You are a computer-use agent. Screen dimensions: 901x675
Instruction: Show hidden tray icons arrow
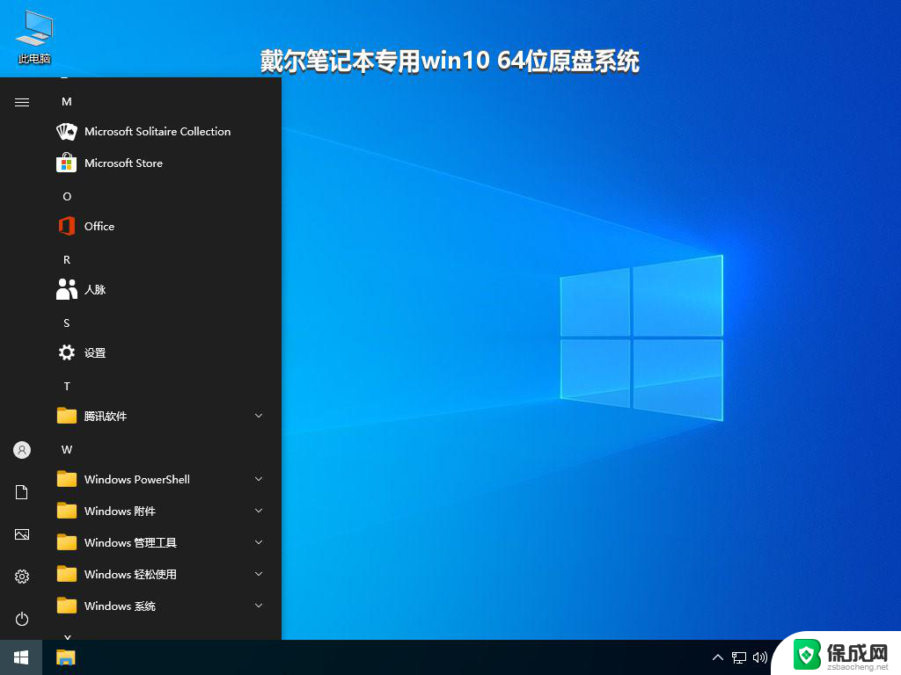718,657
